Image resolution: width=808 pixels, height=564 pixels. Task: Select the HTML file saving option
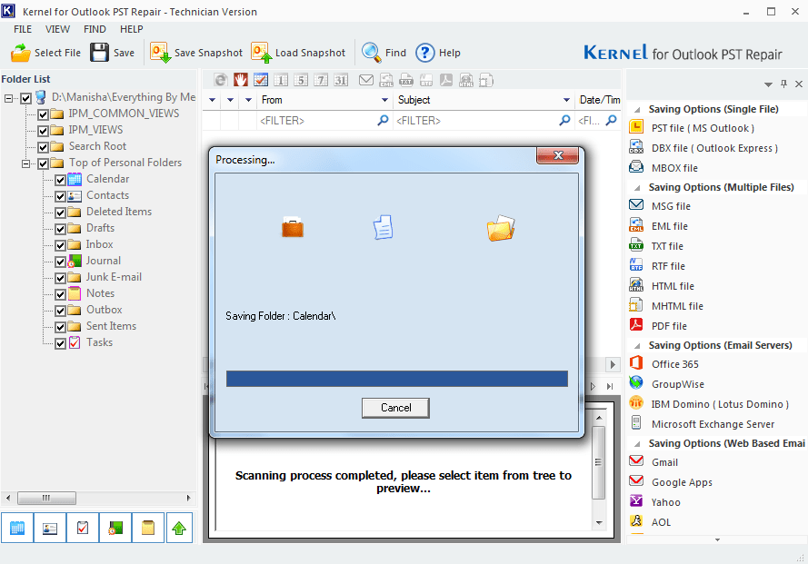pyautogui.click(x=673, y=286)
